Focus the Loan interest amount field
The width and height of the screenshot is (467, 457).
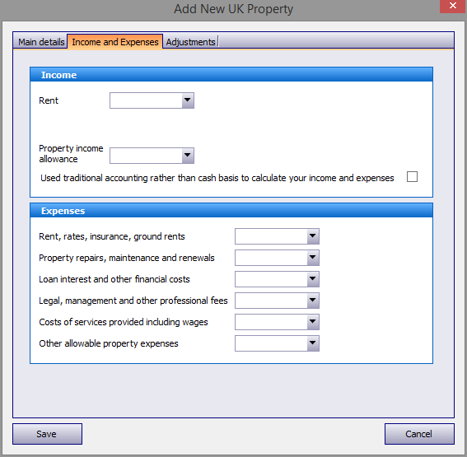[271, 279]
